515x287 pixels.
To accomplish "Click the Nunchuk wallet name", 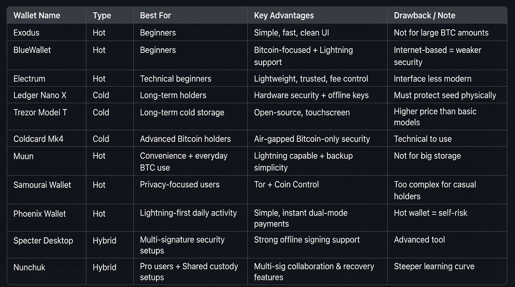I will tap(29, 268).
